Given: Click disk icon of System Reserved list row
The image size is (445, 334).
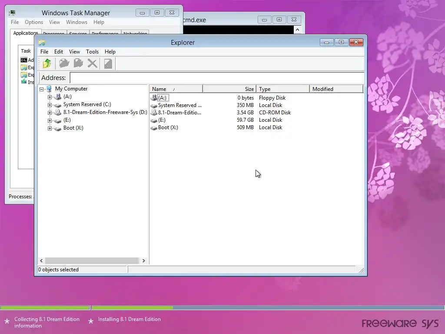Looking at the screenshot, I should 154,106.
